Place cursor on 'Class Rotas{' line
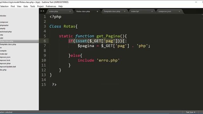The width and height of the screenshot is (203, 114). click(x=63, y=26)
